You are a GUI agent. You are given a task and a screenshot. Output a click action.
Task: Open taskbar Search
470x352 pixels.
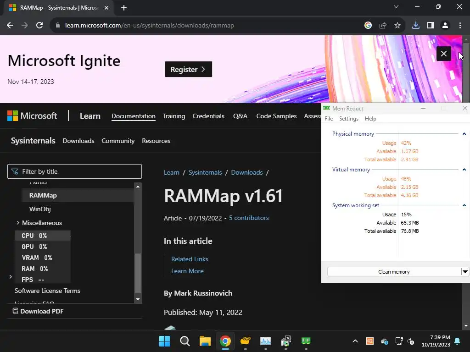pos(185,341)
